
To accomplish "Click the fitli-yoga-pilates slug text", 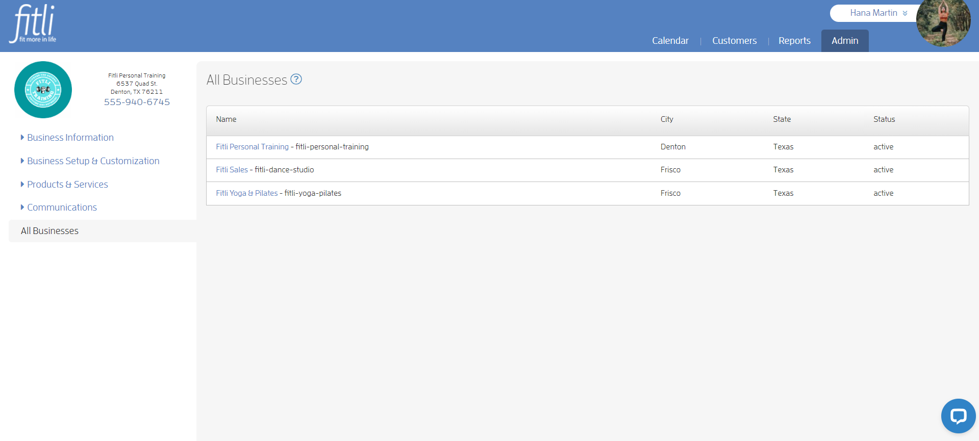I will [313, 193].
